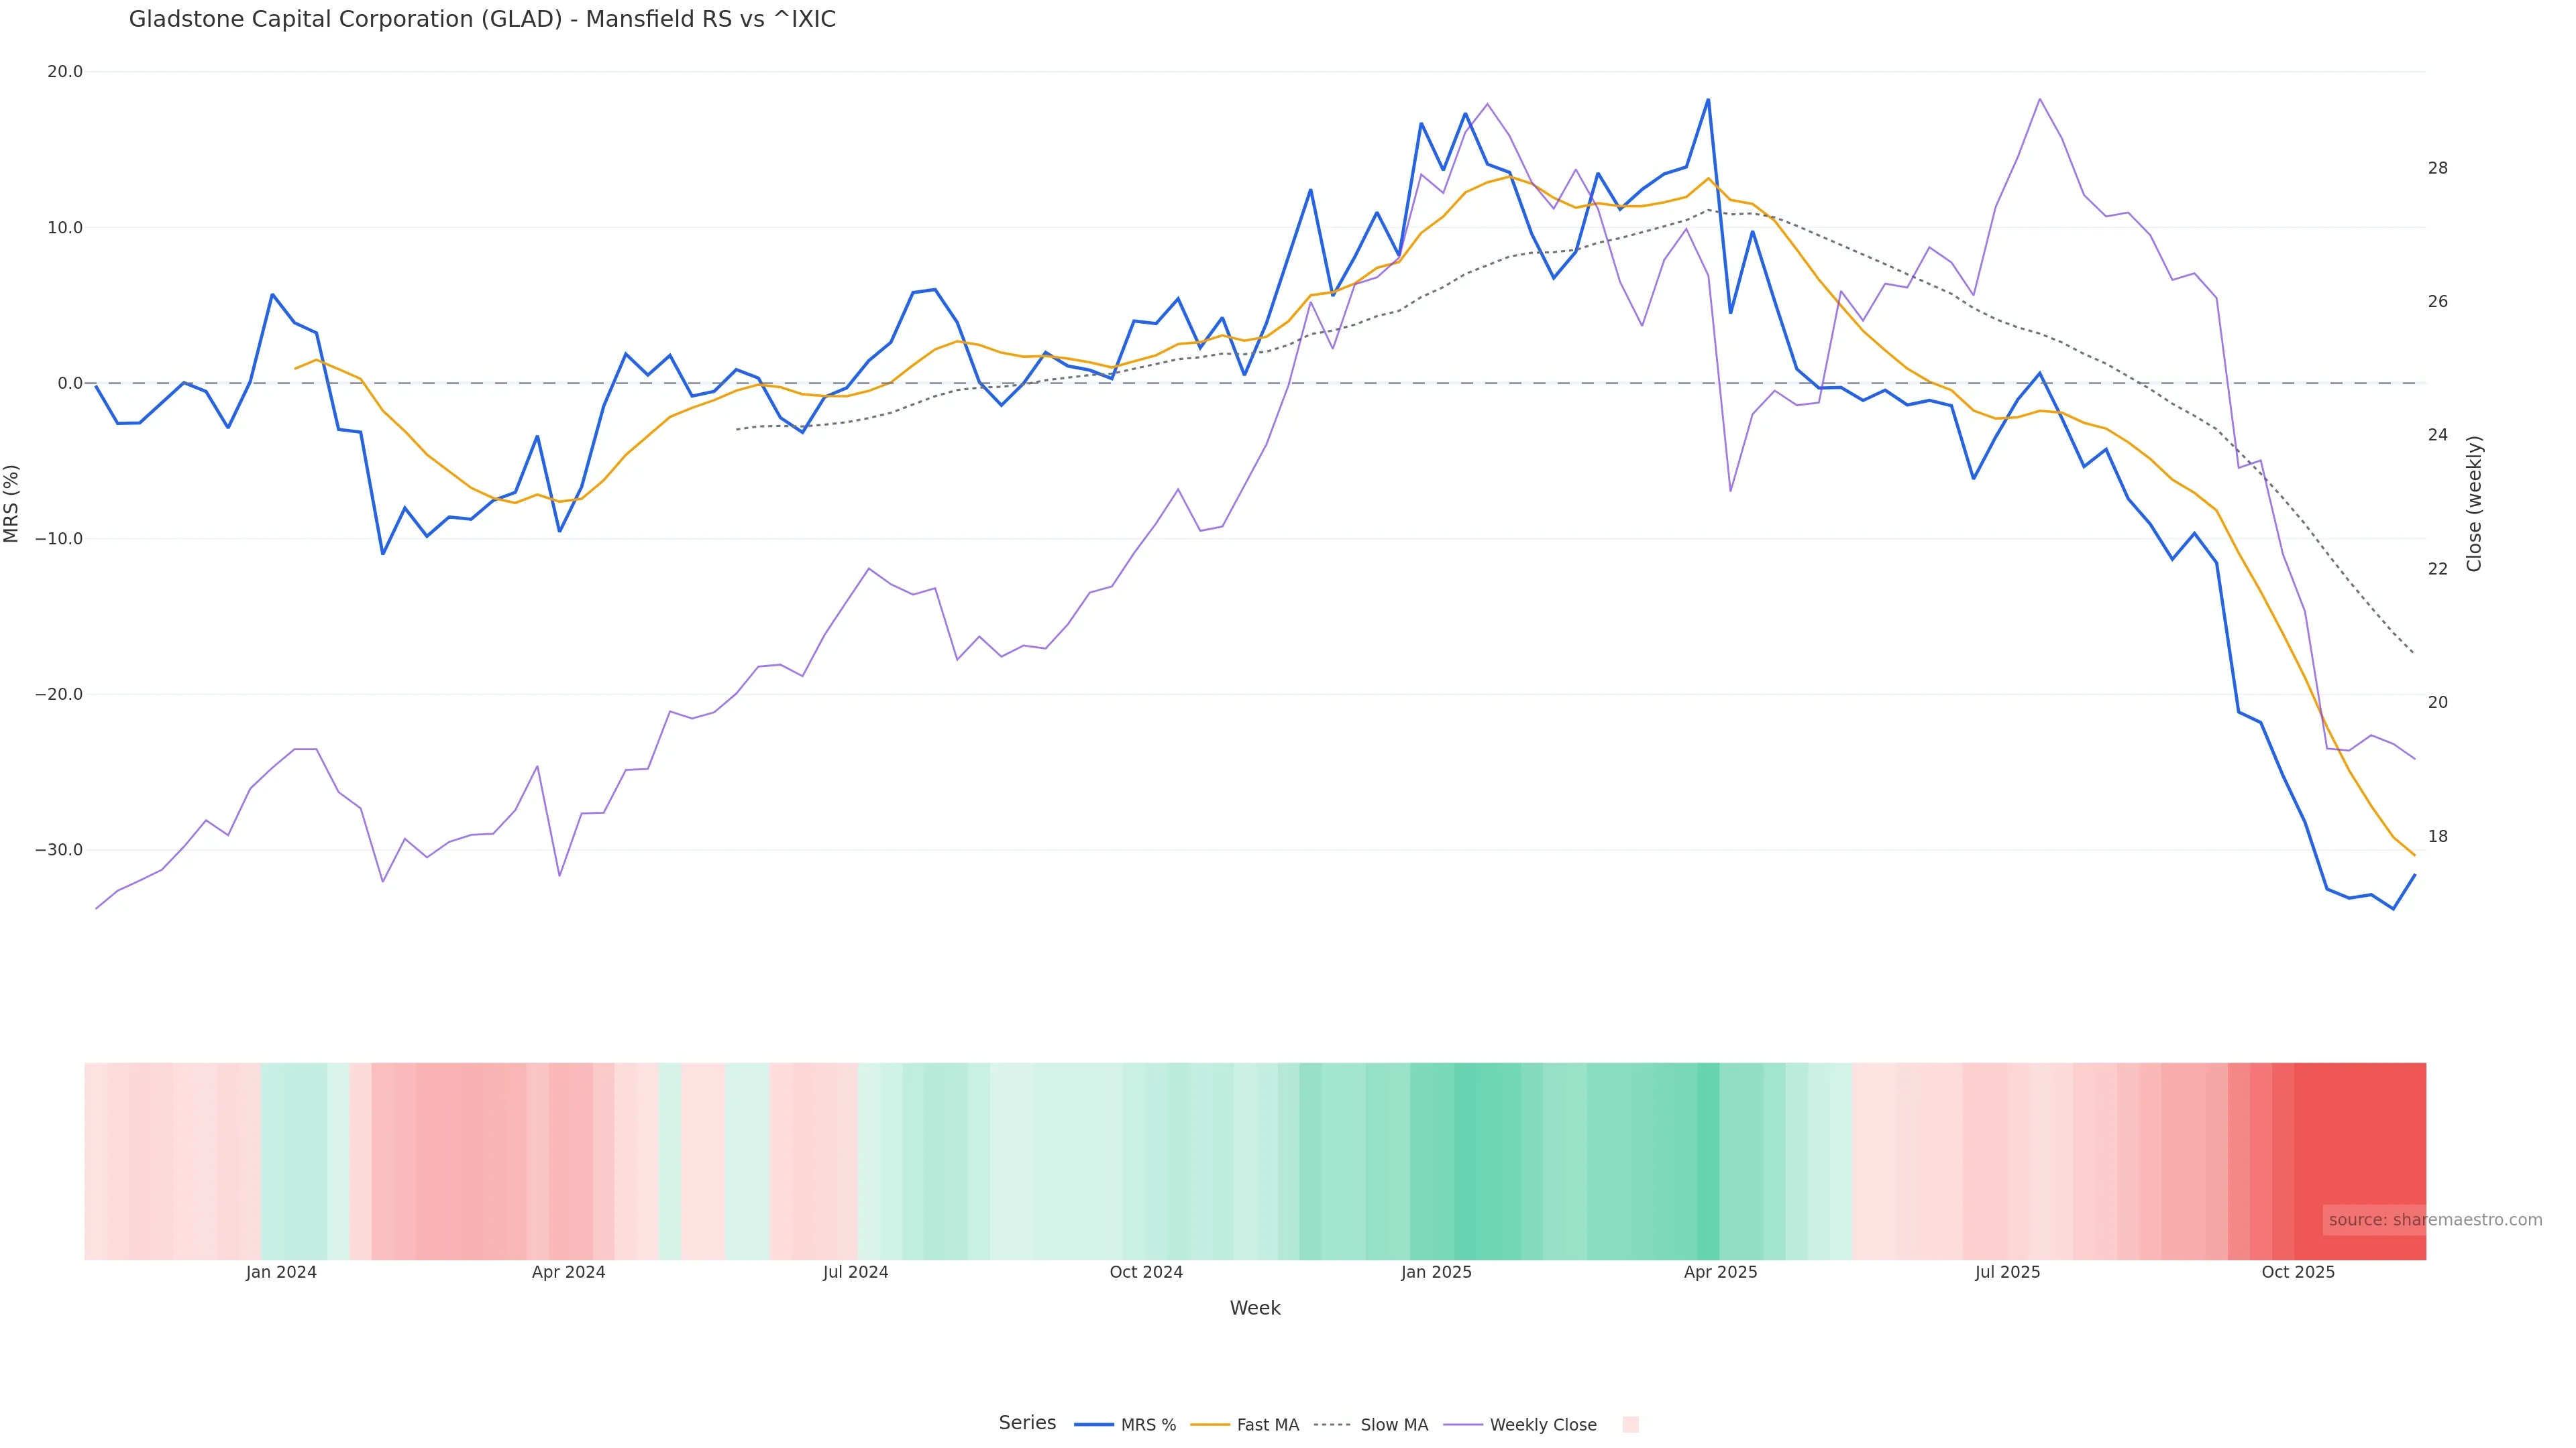Click the pink swatch in the legend
Image resolution: width=2576 pixels, height=1448 pixels.
click(x=1630, y=1424)
